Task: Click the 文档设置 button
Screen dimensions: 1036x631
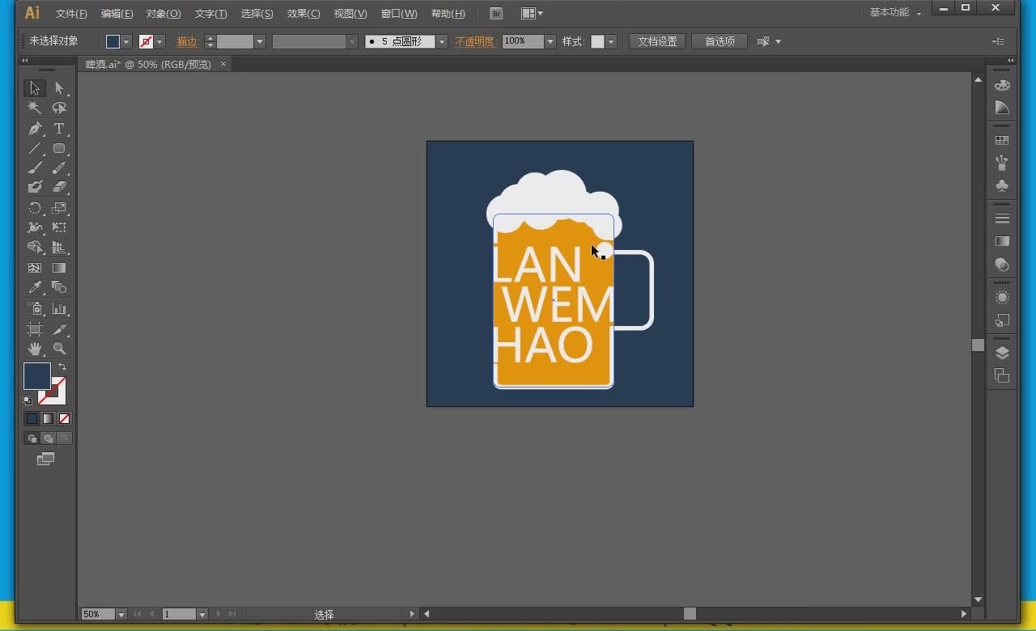Action: [x=657, y=41]
